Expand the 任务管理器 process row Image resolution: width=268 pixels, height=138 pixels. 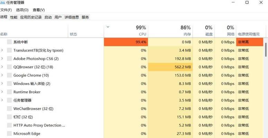(2, 100)
